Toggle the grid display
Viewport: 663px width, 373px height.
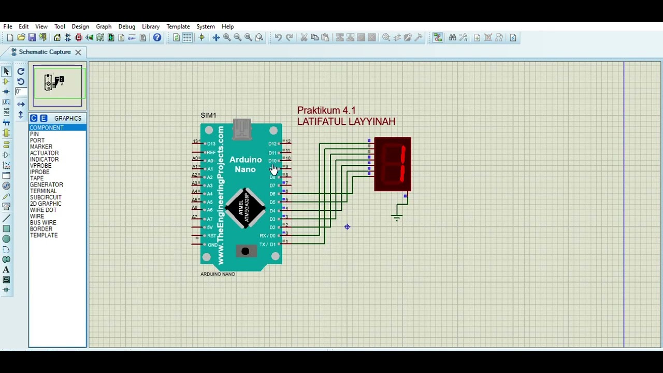point(188,37)
